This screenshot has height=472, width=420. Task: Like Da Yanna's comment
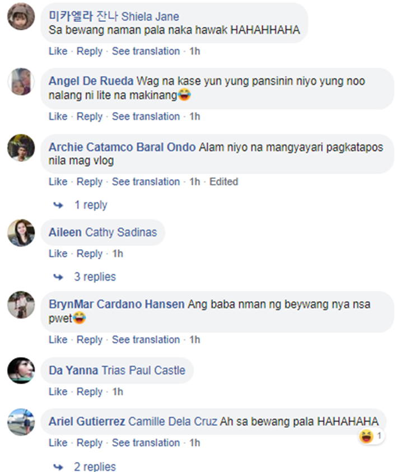click(x=58, y=391)
